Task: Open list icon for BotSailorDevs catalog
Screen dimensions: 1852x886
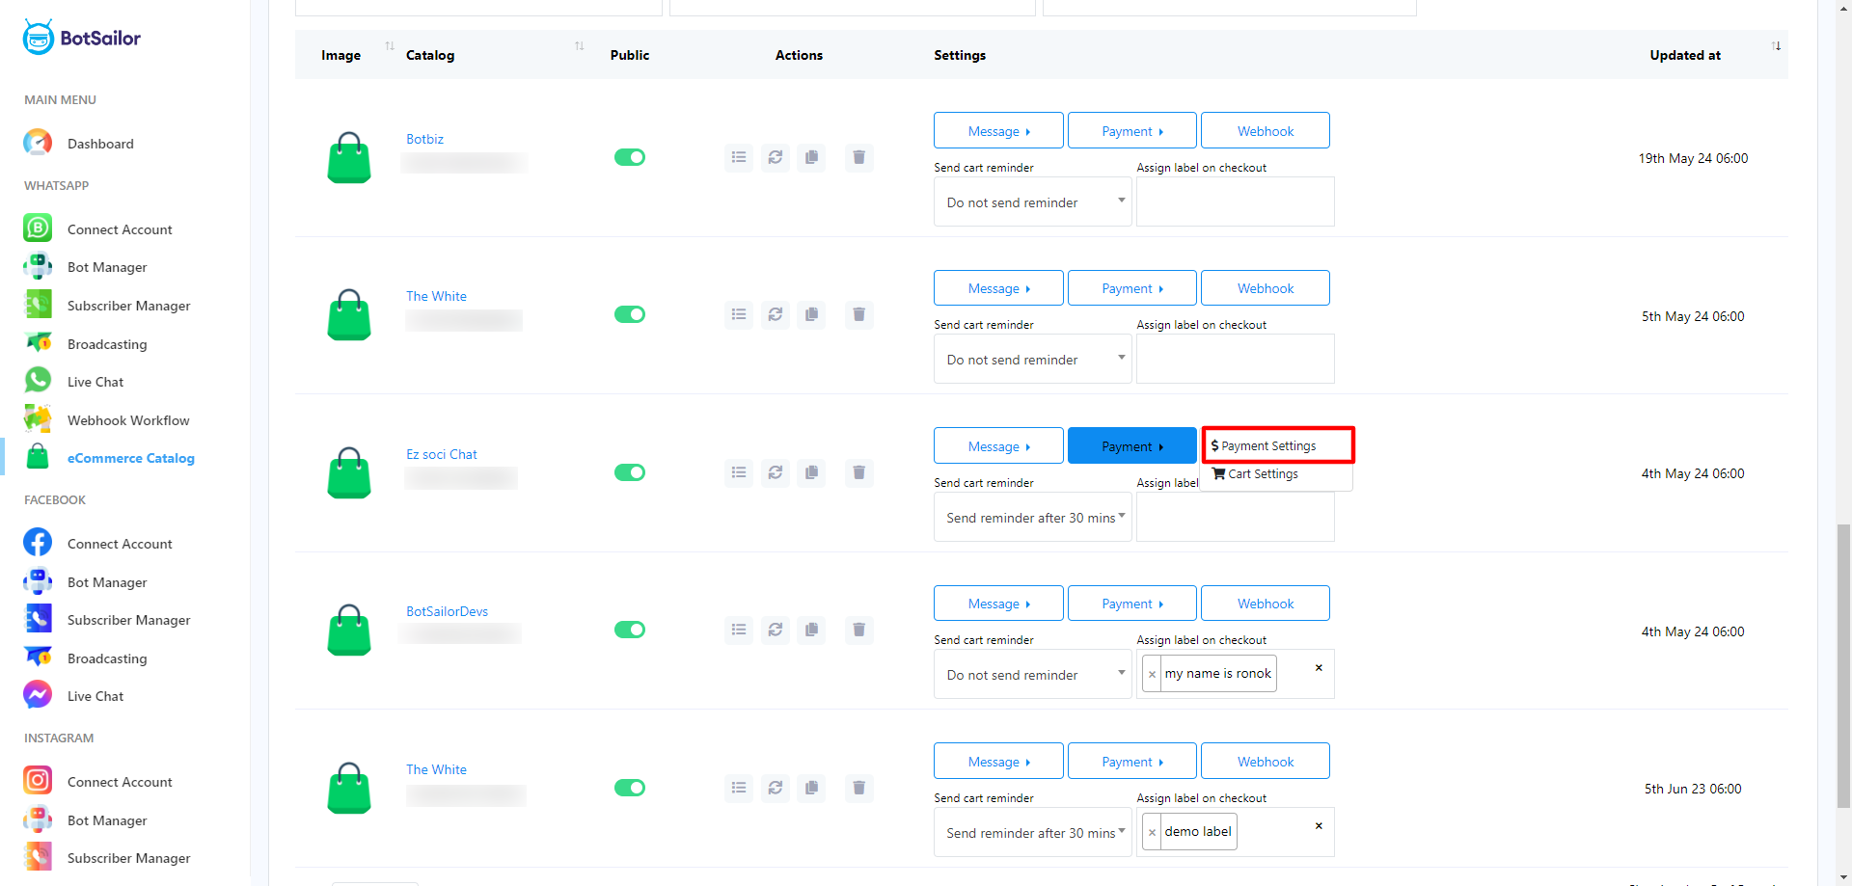Action: tap(739, 630)
